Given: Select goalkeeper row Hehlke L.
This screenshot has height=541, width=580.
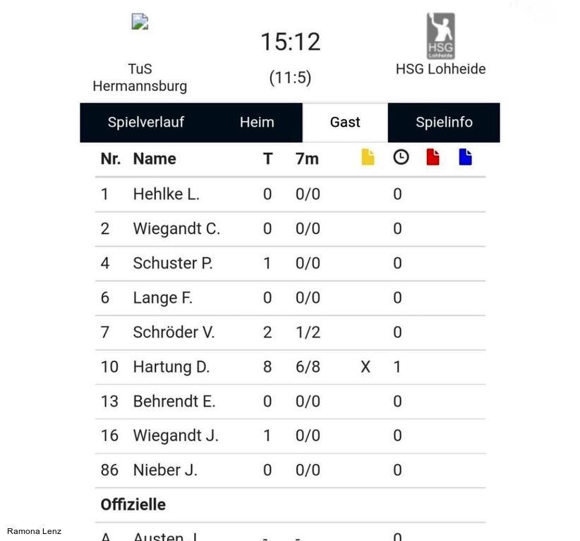Looking at the screenshot, I should tap(291, 194).
